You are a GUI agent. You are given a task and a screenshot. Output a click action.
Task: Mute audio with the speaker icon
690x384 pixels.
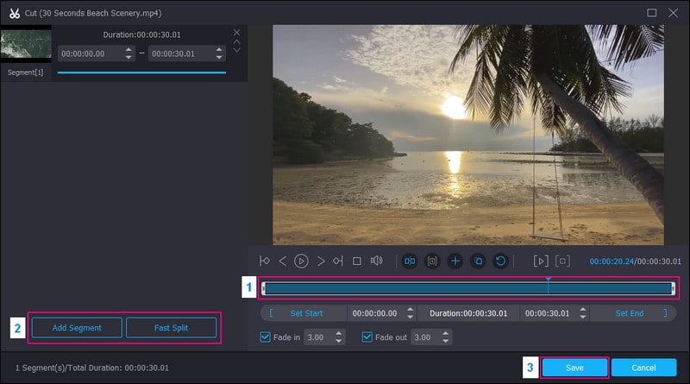[376, 261]
